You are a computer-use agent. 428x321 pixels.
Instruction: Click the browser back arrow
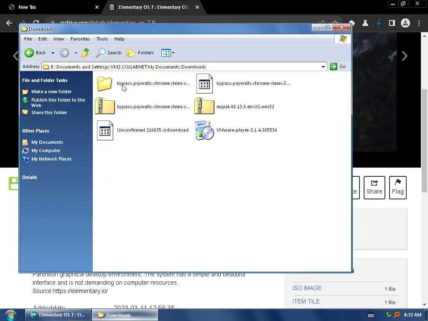click(9, 23)
